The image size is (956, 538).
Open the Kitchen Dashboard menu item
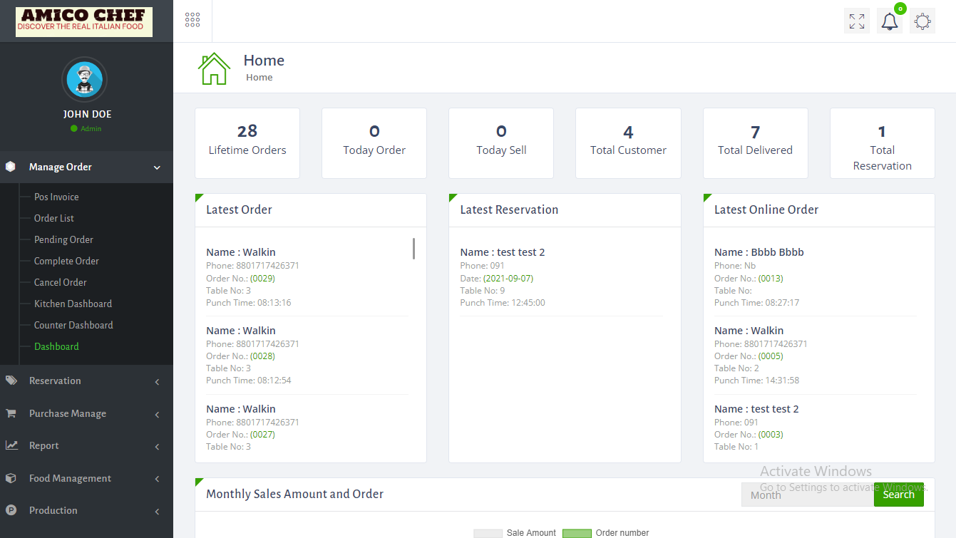click(x=73, y=304)
